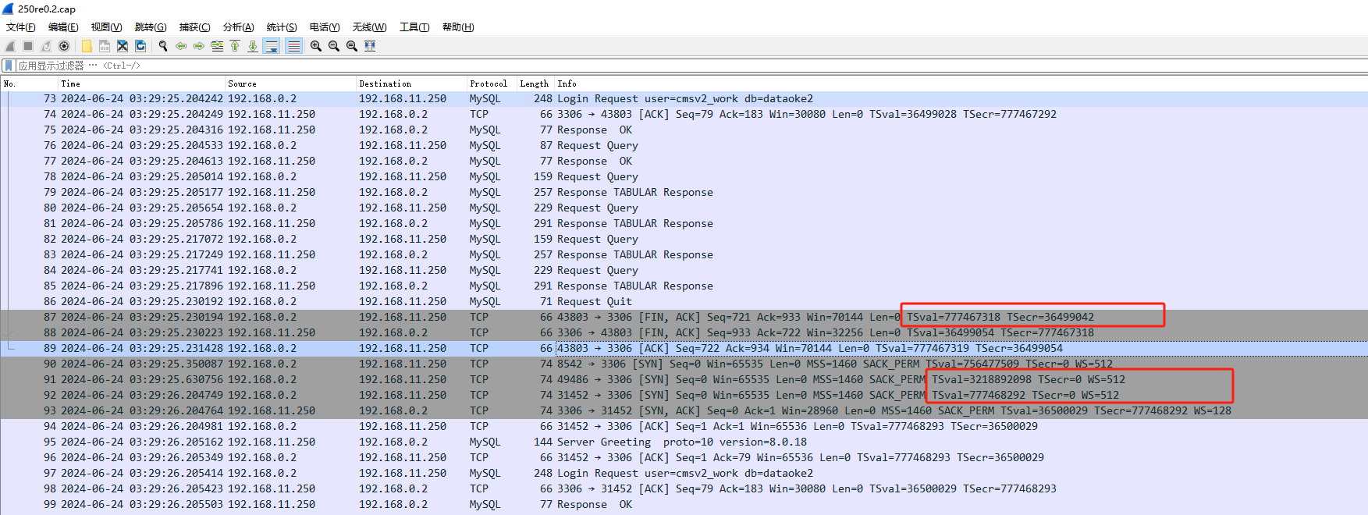
Task: Open the display filter bookmark dropdown
Action: tap(9, 66)
